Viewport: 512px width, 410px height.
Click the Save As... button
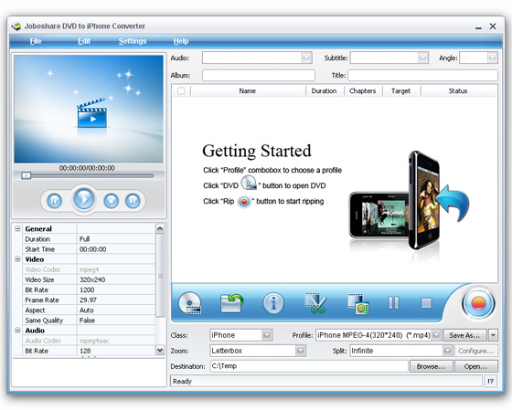point(465,335)
